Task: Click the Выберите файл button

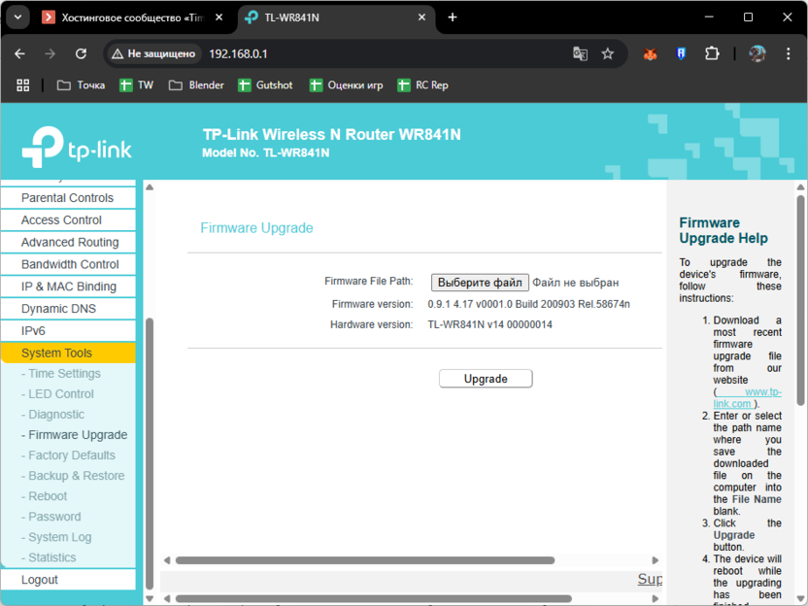Action: [x=480, y=283]
